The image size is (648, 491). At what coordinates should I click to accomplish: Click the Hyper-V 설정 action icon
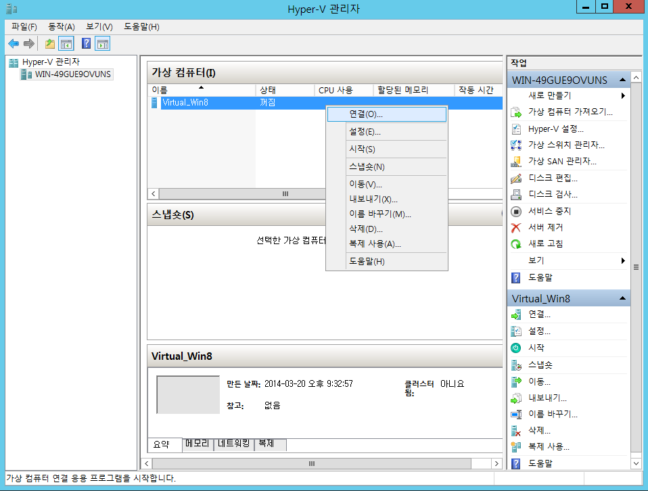click(516, 129)
